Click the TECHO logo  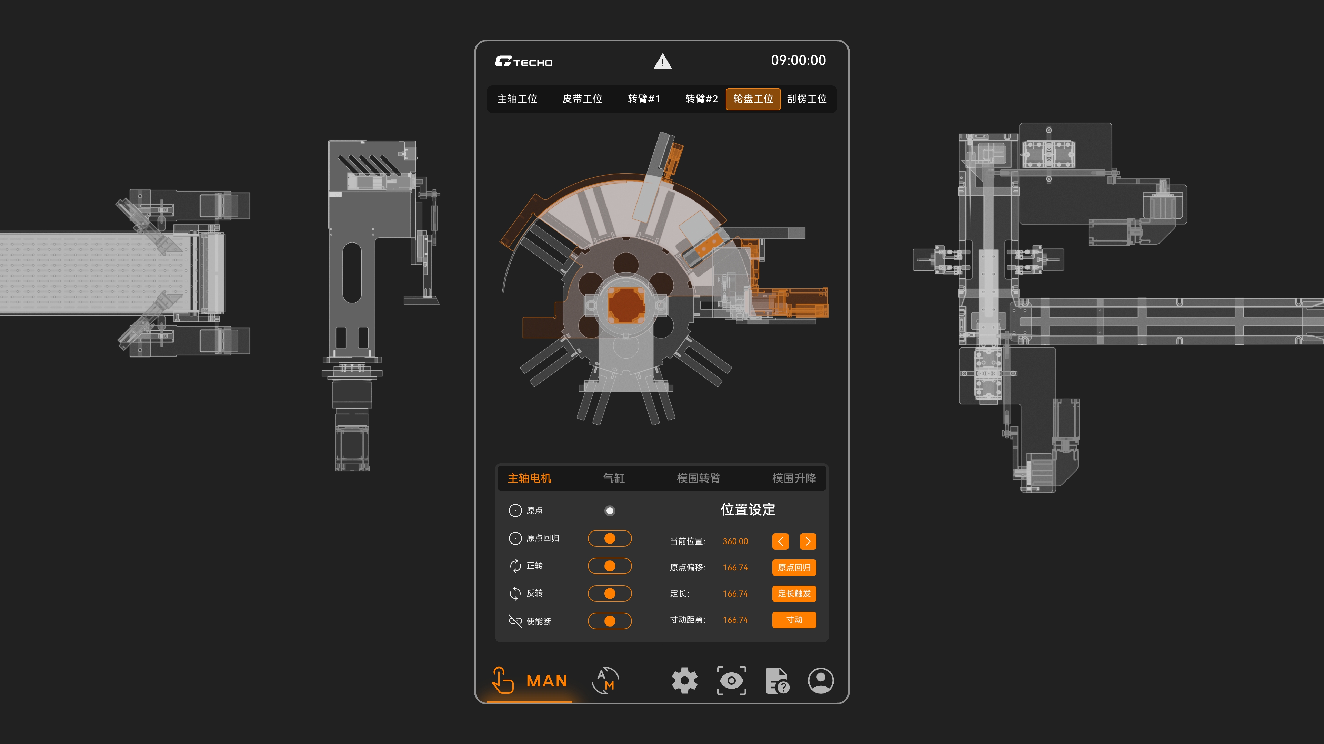point(523,62)
